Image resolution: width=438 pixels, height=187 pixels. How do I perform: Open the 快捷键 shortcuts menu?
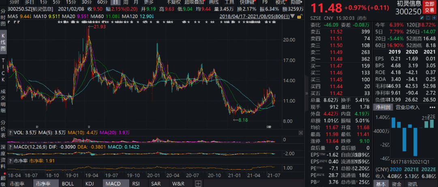[x=247, y=2]
